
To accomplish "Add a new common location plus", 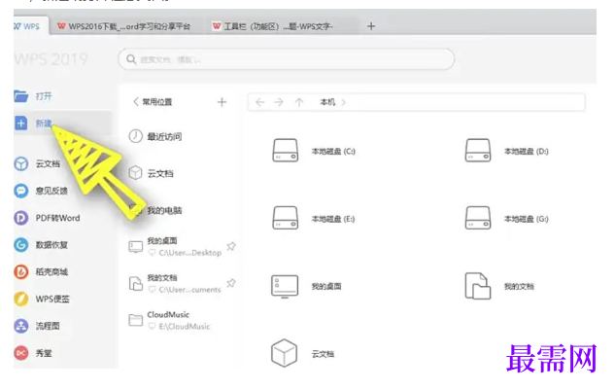I will tap(222, 102).
